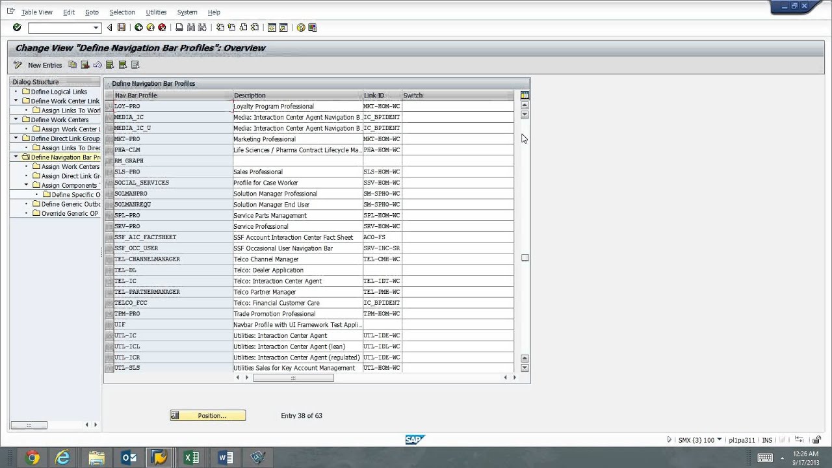
Task: Open the Utilities menu
Action: [156, 12]
